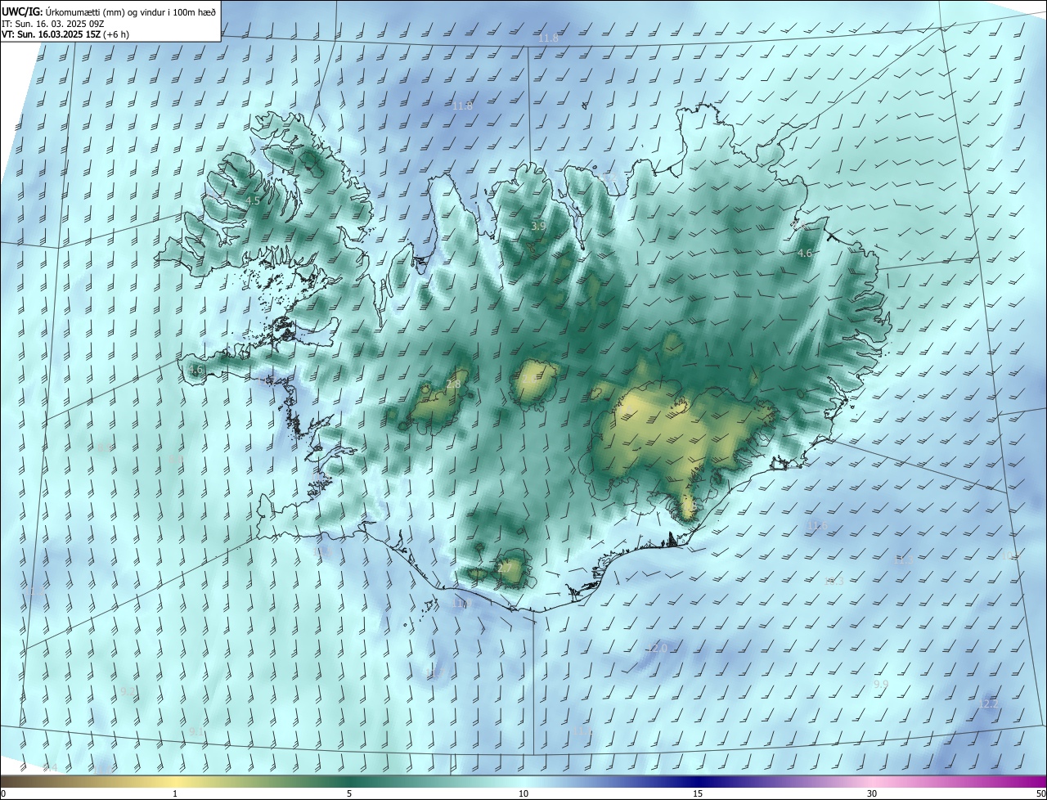1047x800 pixels.
Task: Click the 4.6 value in the eastern highlands
Action: click(805, 254)
